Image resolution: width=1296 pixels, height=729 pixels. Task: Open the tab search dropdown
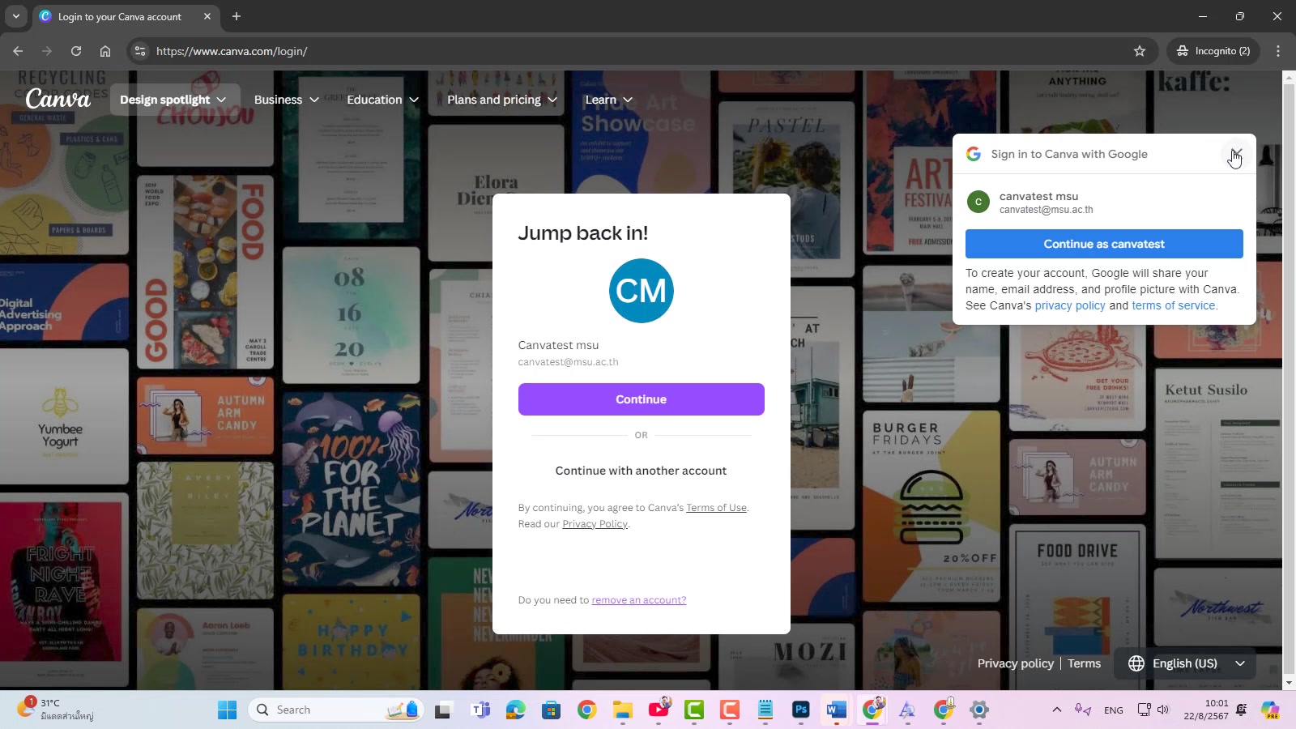tap(15, 16)
